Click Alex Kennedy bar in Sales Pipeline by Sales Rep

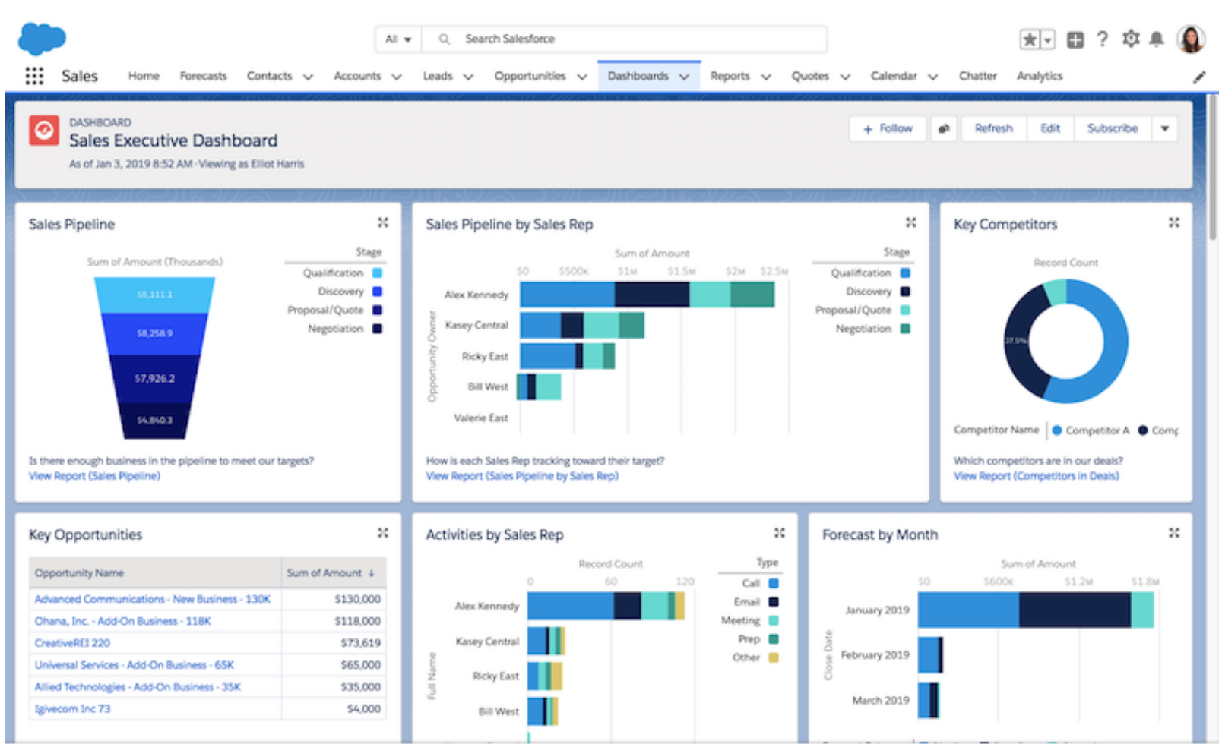tap(647, 295)
